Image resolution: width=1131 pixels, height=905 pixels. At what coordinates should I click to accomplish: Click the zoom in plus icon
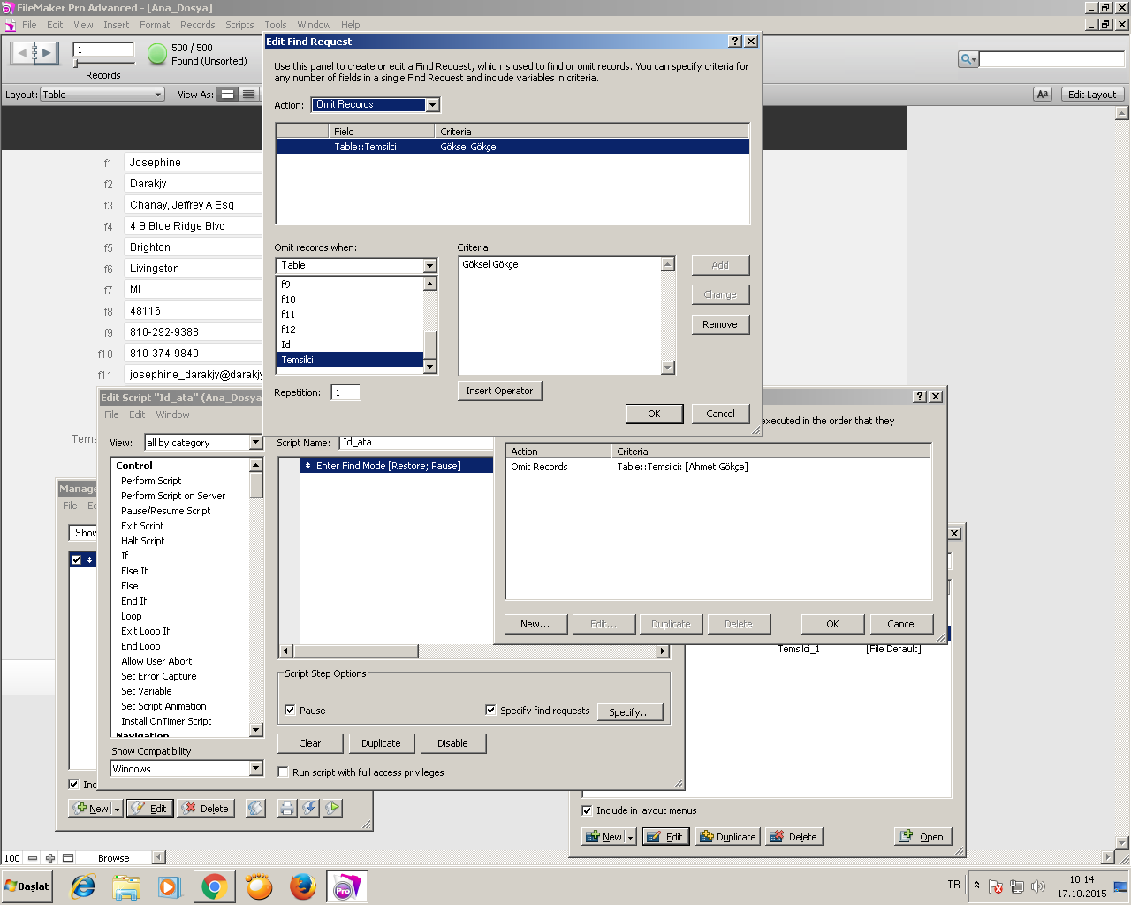(x=50, y=858)
